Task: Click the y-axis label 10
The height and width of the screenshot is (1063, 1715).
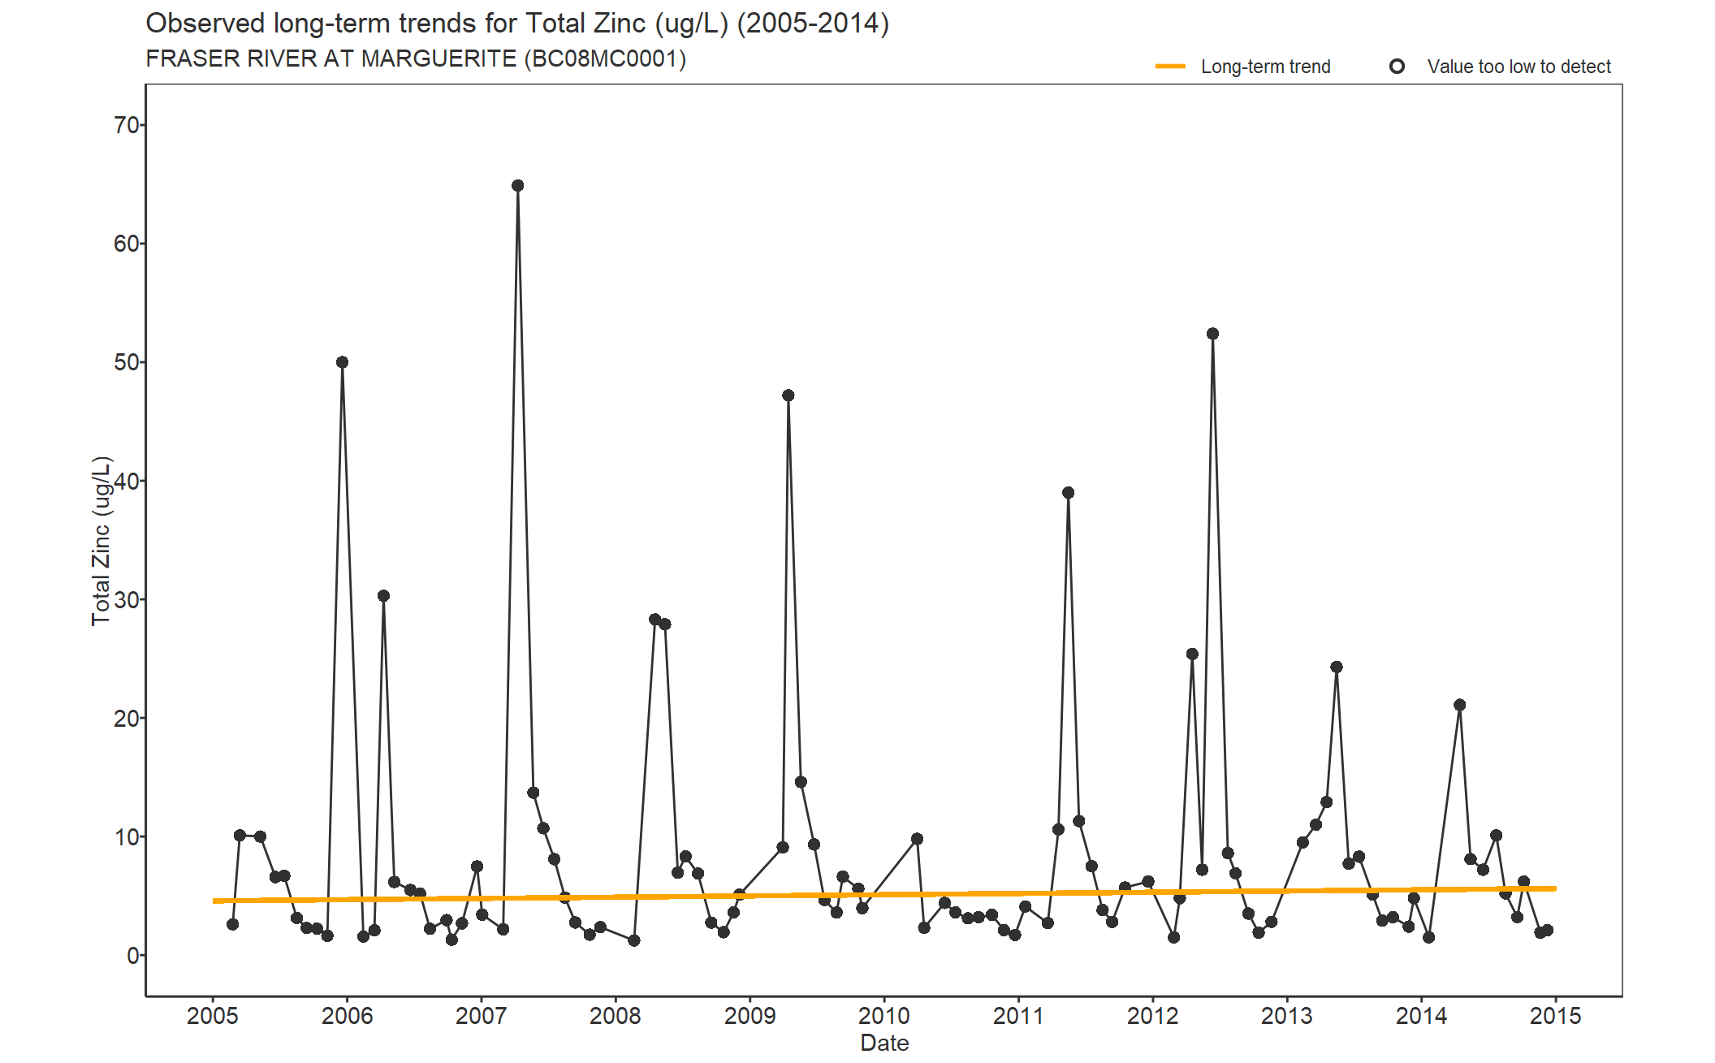Action: [x=127, y=836]
